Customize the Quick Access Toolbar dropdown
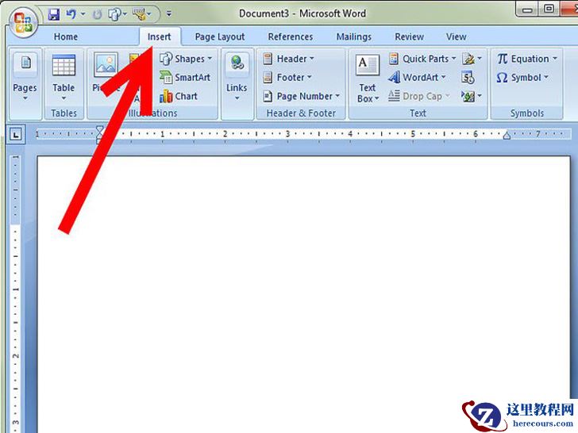578x433 pixels. tap(169, 14)
